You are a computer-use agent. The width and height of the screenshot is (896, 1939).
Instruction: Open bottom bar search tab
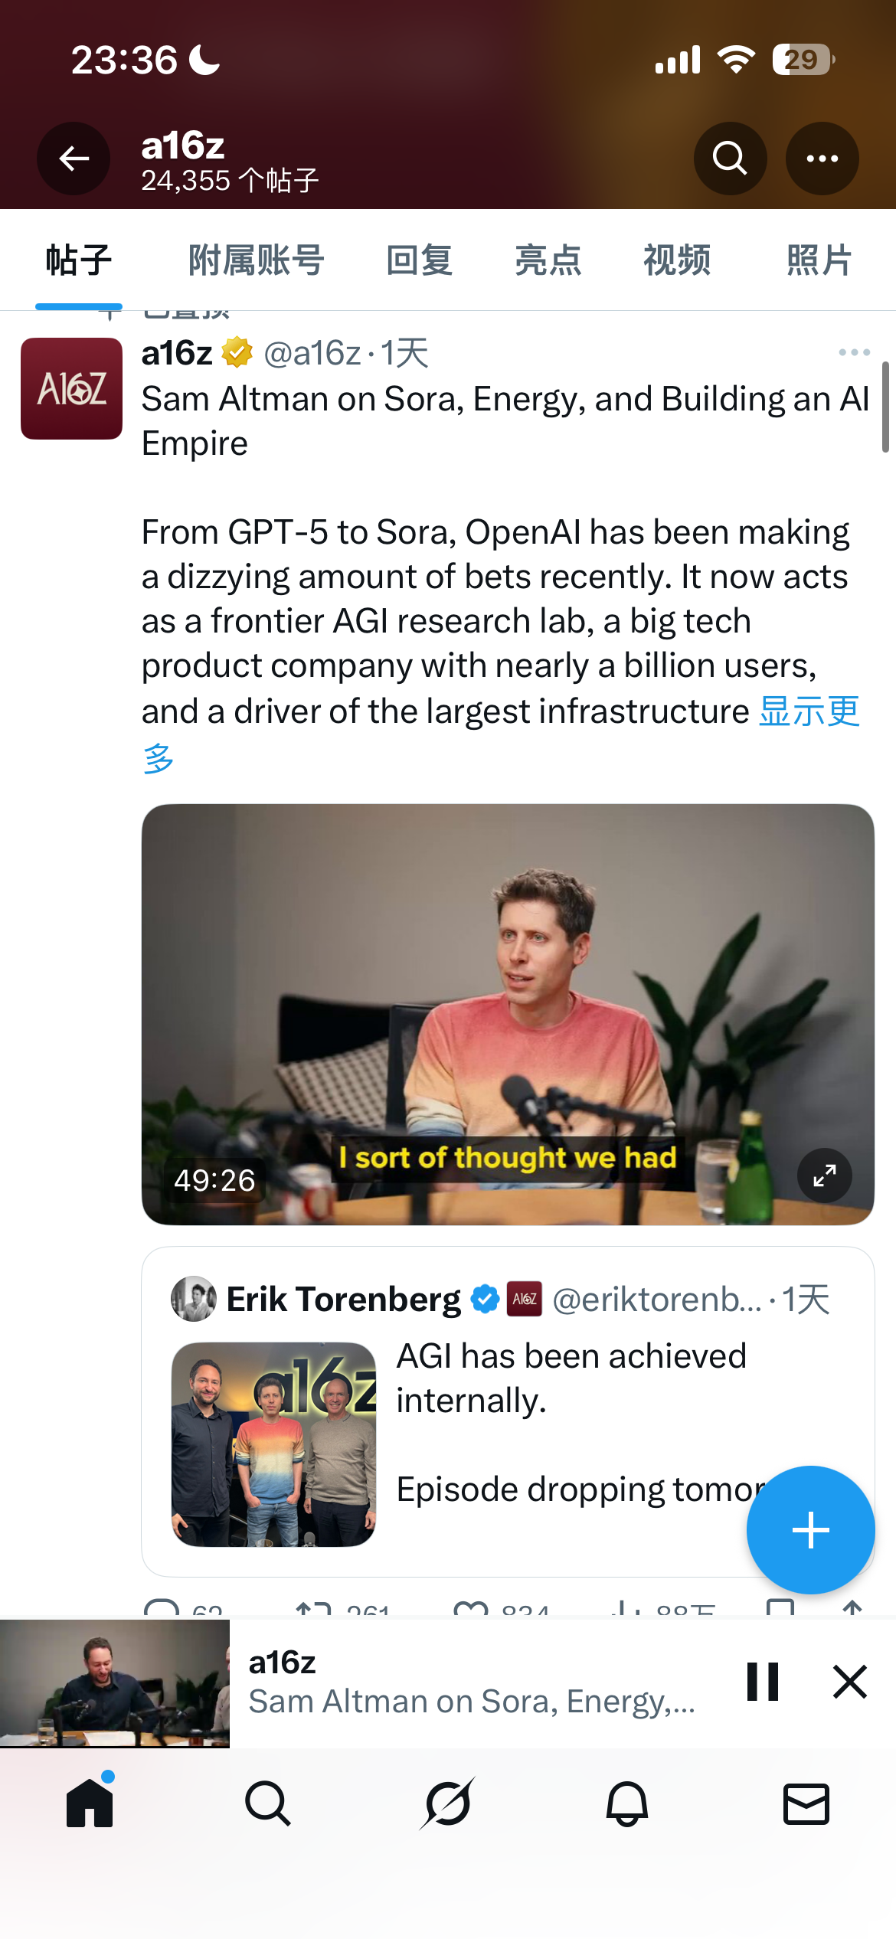268,1803
